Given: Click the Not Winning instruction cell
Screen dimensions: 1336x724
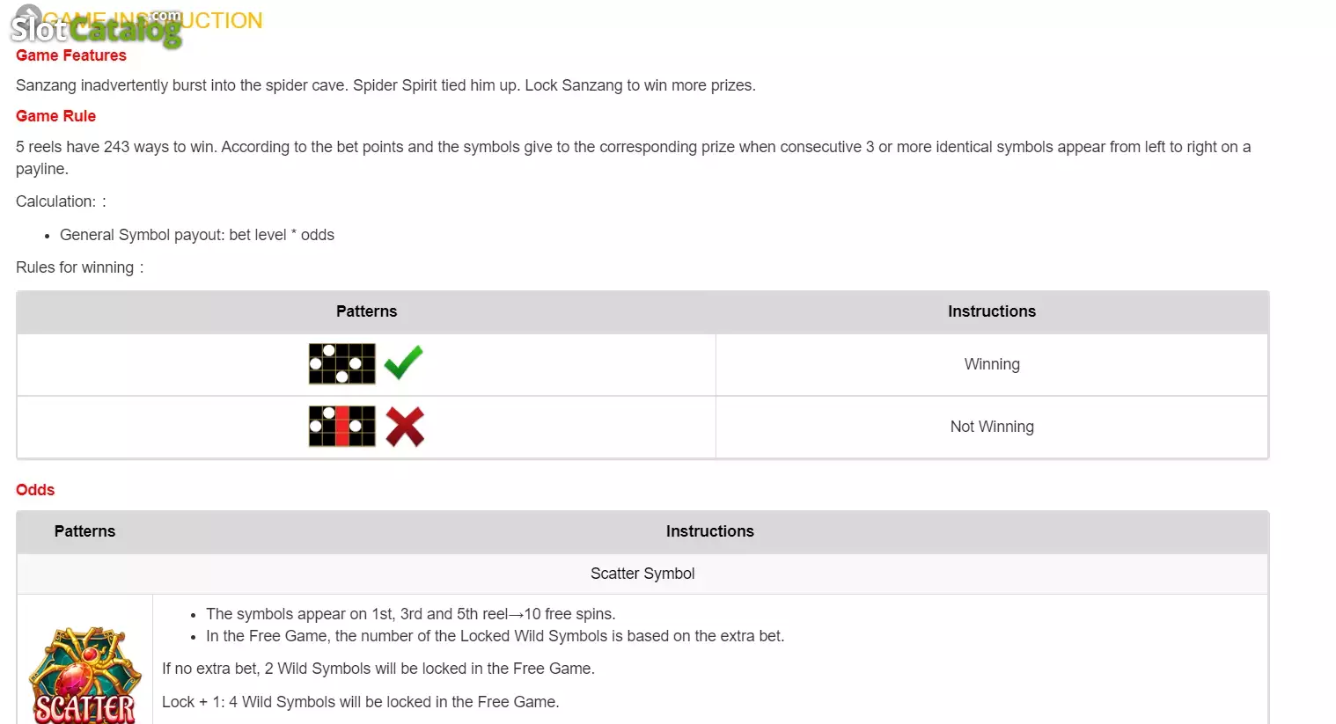Looking at the screenshot, I should click(x=992, y=427).
